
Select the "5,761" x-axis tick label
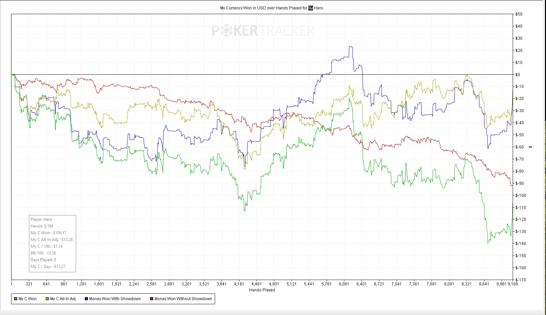click(x=327, y=284)
